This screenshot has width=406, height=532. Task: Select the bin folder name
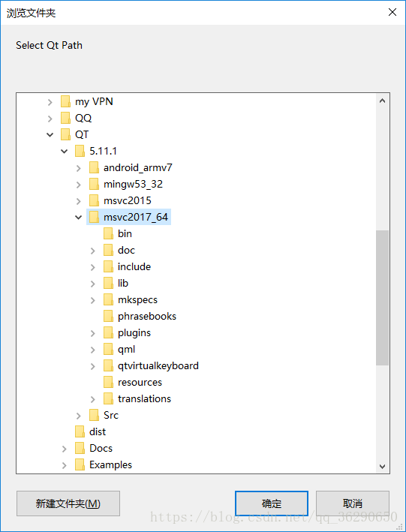pyautogui.click(x=125, y=234)
